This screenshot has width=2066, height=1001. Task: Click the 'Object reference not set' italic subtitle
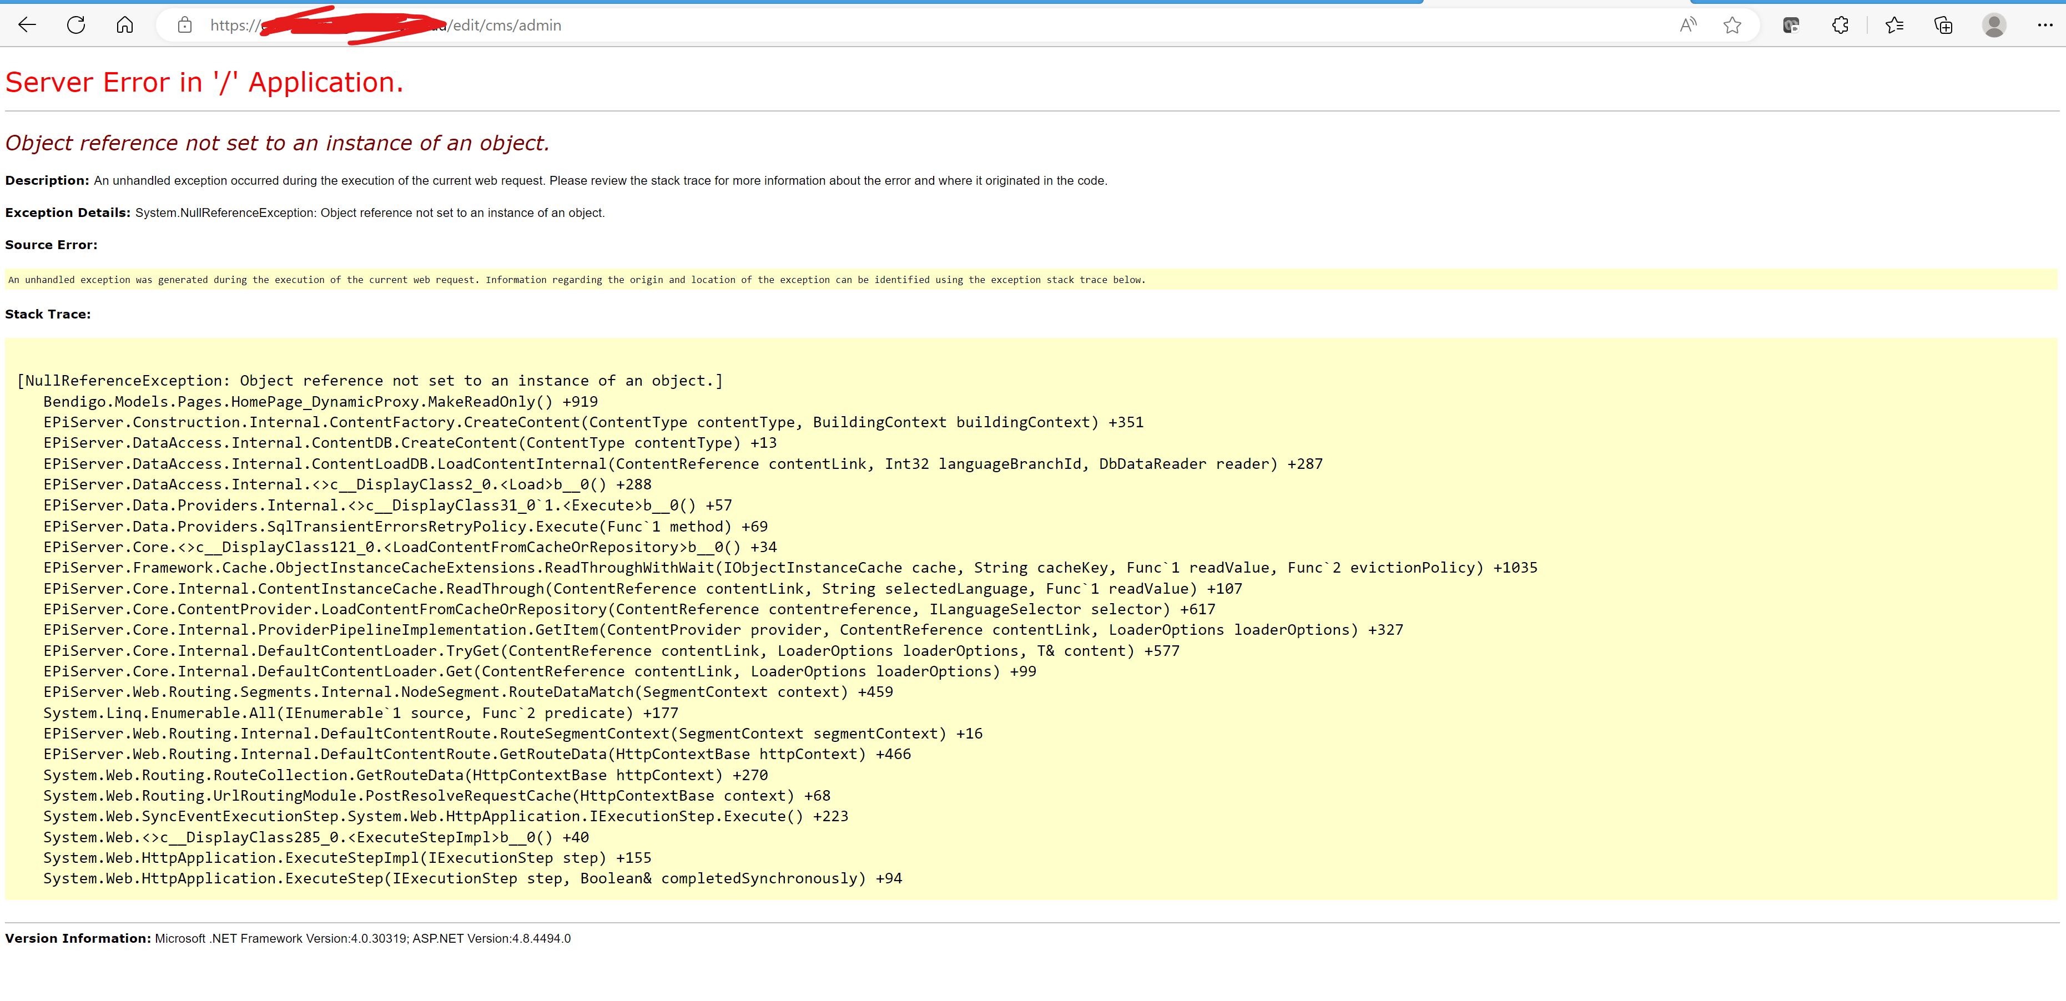[x=276, y=143]
